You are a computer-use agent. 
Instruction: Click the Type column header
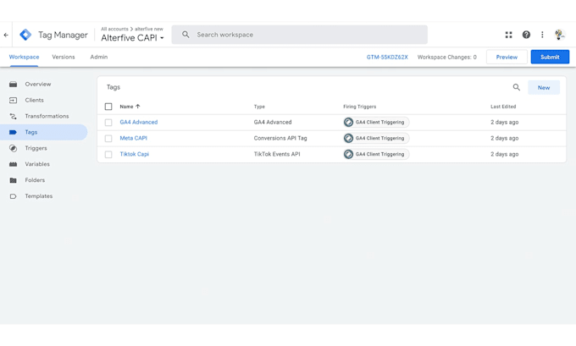259,107
